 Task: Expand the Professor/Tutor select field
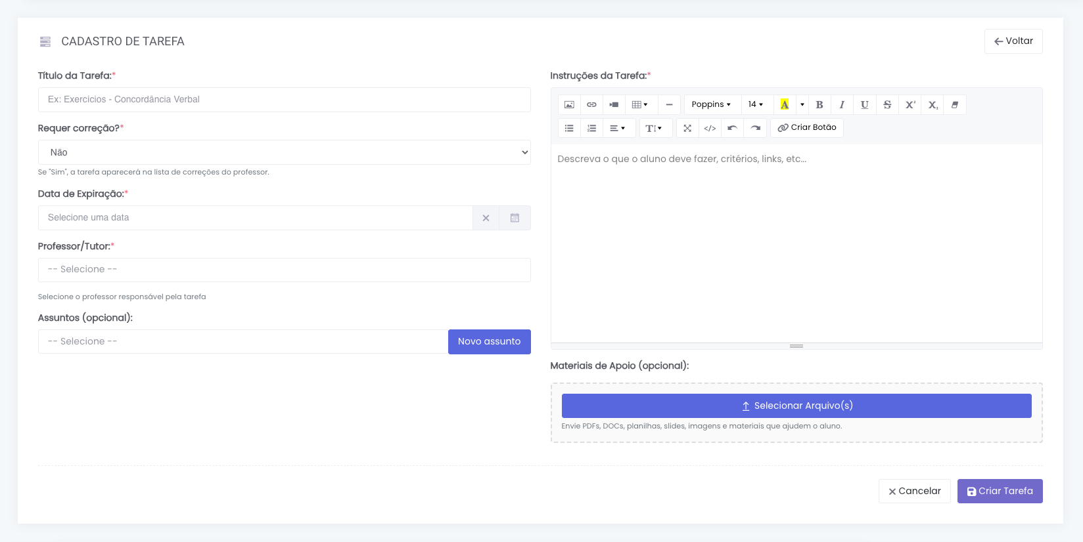(284, 270)
